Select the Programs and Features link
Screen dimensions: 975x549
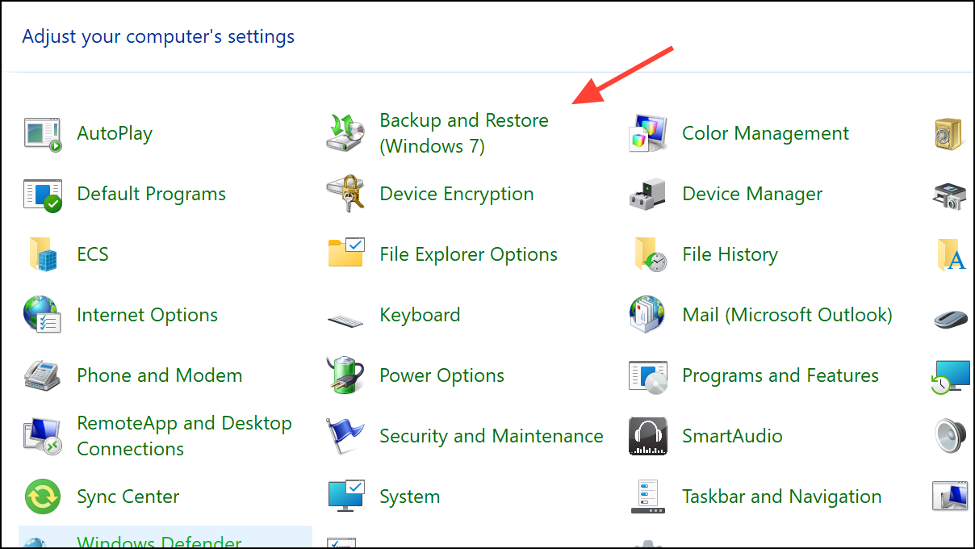780,375
